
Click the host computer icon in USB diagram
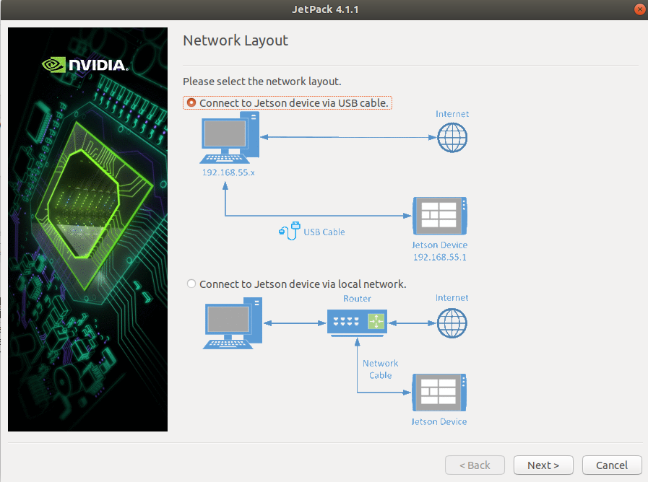230,139
